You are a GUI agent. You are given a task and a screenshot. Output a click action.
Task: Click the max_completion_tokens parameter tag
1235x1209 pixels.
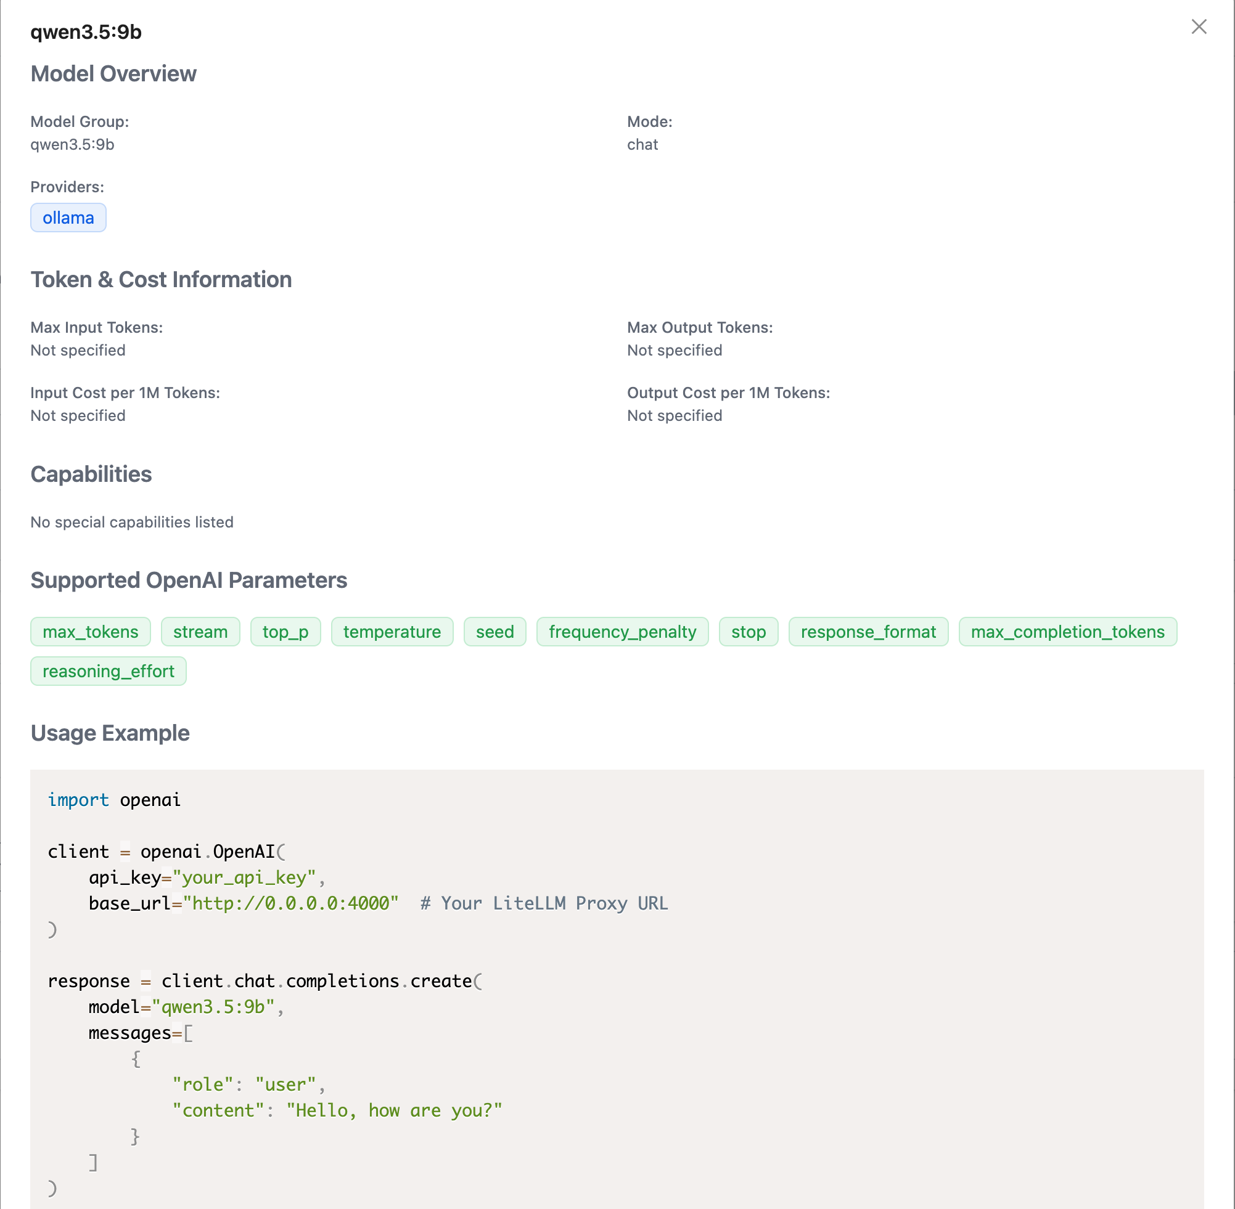[x=1067, y=632]
